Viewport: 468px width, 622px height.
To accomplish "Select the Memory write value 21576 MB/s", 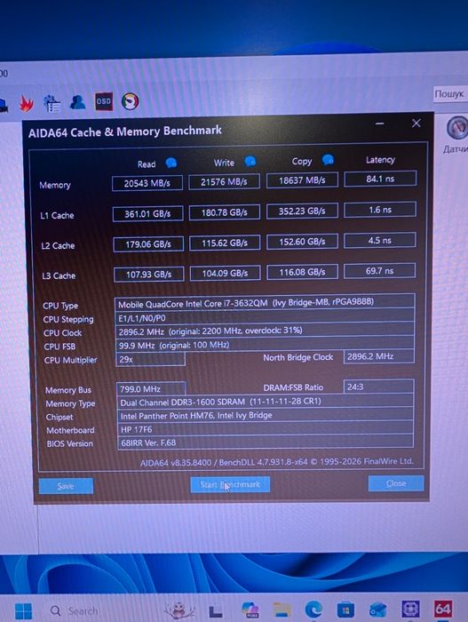I will click(x=224, y=181).
